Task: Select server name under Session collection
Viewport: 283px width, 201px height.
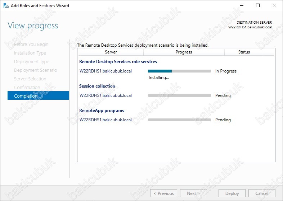Action: click(105, 95)
